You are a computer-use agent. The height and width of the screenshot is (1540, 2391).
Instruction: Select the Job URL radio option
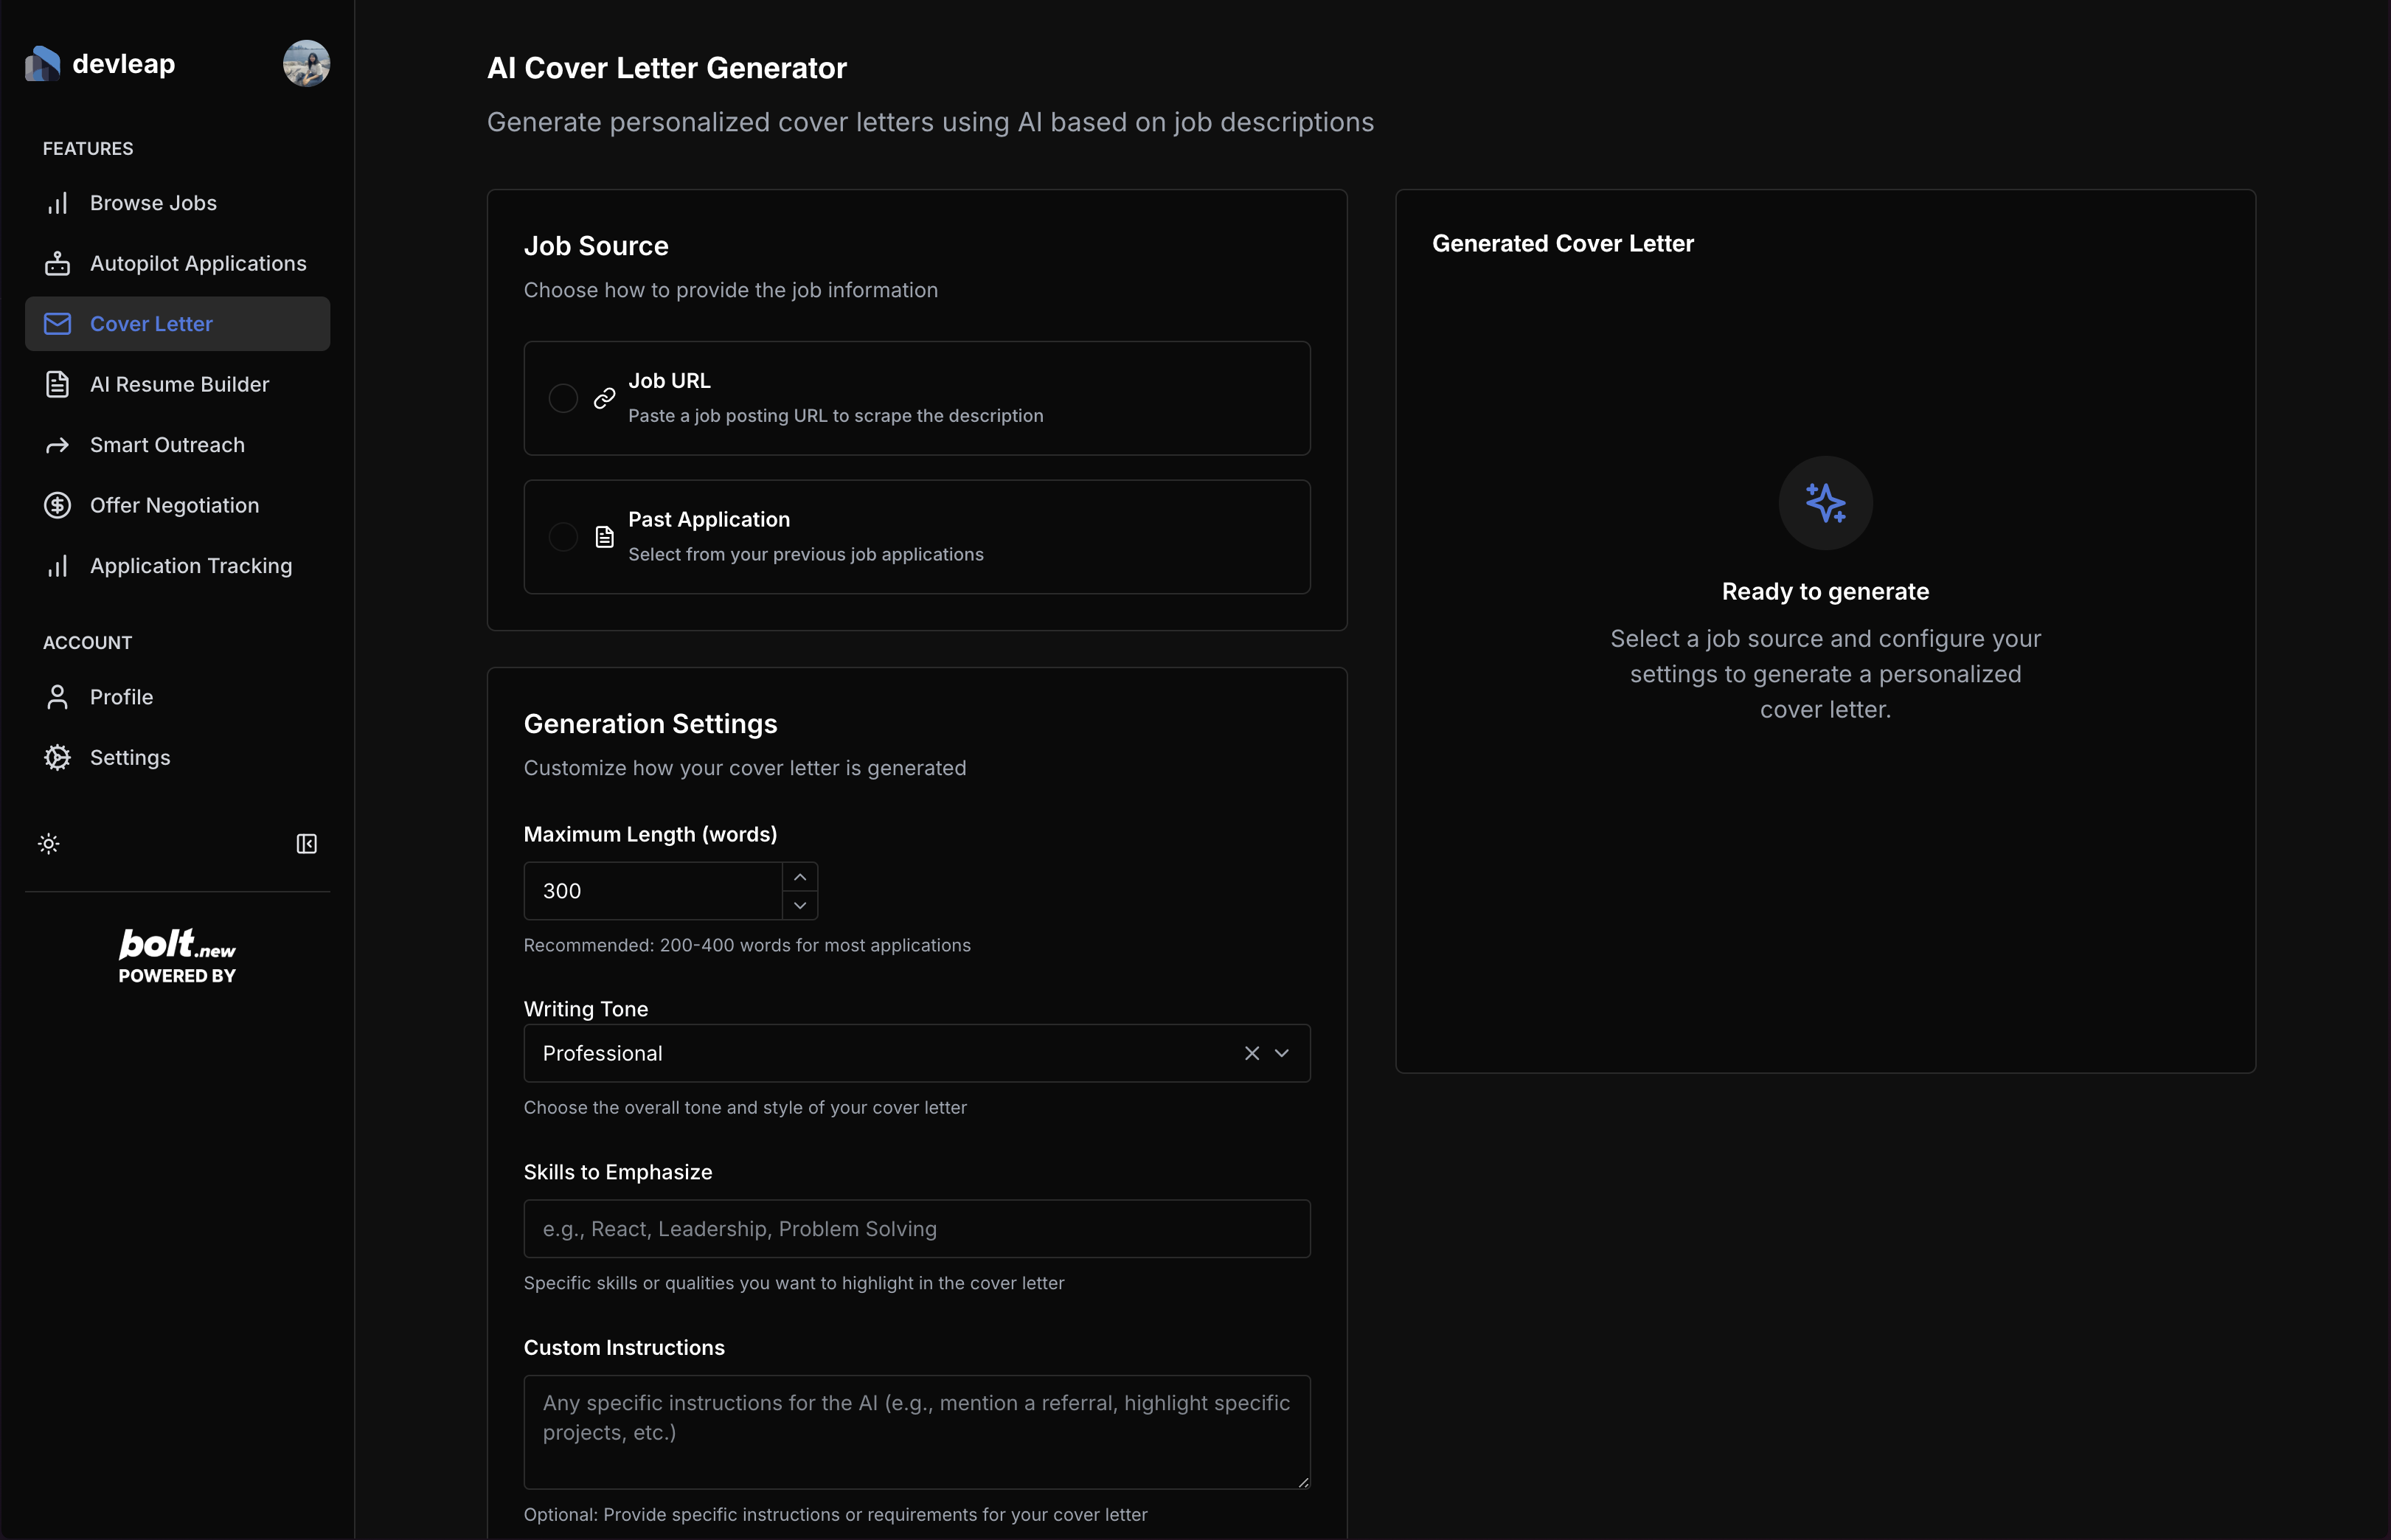click(x=563, y=398)
